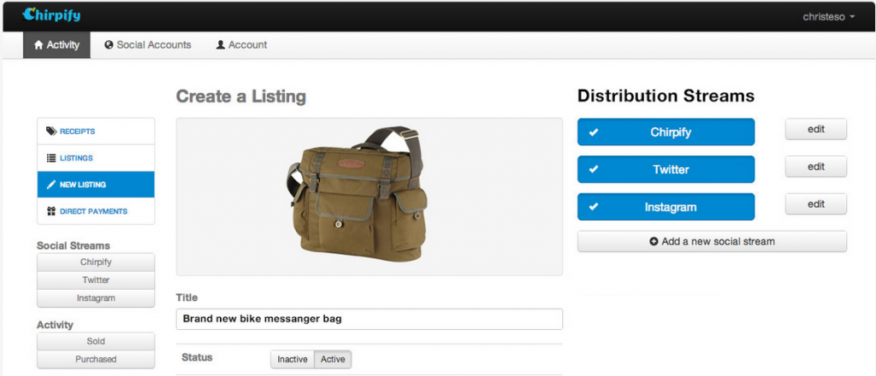Open the christeso user dropdown
The height and width of the screenshot is (376, 876).
828,17
